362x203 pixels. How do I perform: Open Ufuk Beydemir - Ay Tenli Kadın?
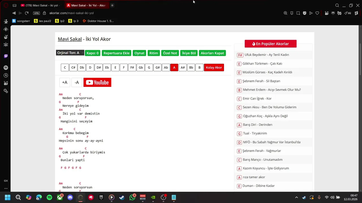(267, 55)
